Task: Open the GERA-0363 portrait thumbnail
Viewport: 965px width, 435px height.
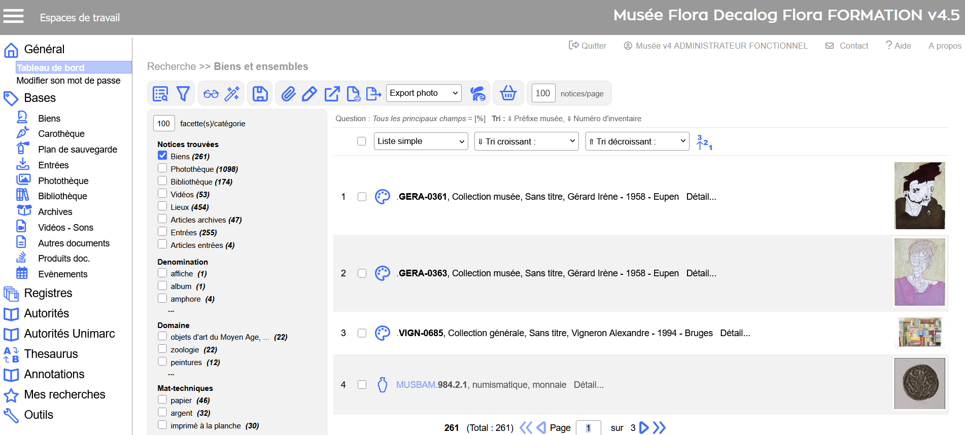Action: [919, 272]
